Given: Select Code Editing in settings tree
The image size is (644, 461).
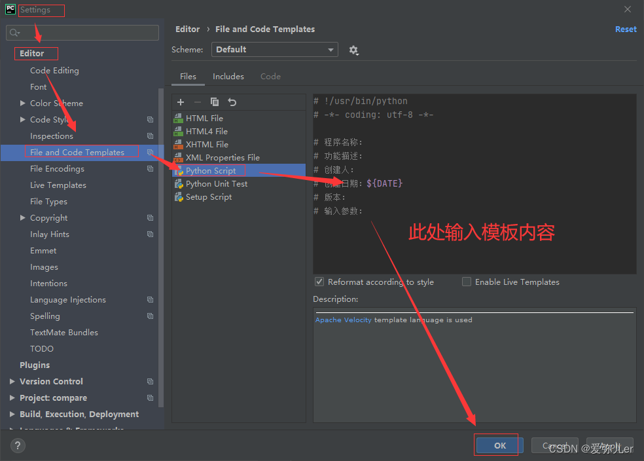Looking at the screenshot, I should point(54,71).
